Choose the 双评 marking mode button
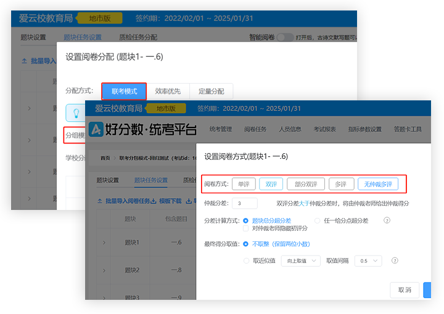This screenshot has width=444, height=314. point(271,184)
